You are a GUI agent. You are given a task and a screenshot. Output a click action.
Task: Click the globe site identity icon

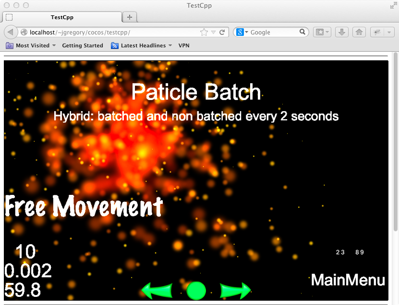coord(24,32)
